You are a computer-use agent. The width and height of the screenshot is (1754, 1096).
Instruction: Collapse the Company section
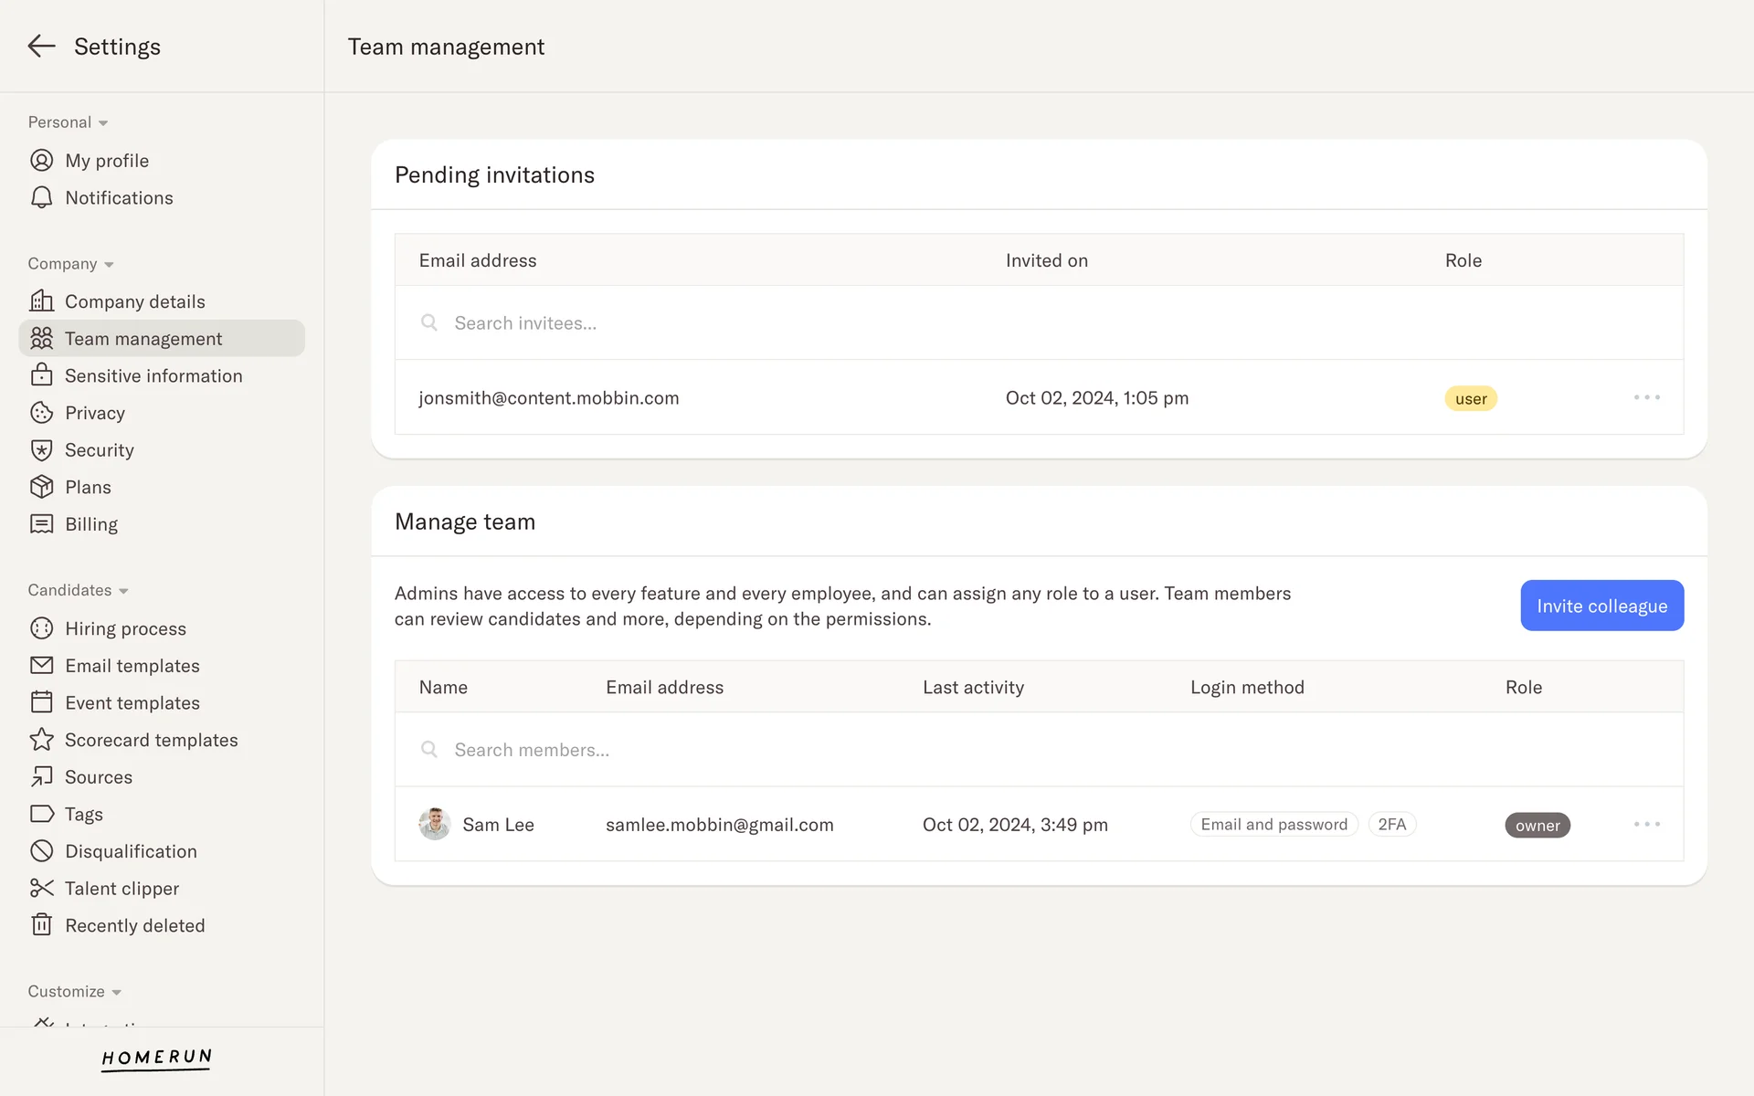point(109,265)
